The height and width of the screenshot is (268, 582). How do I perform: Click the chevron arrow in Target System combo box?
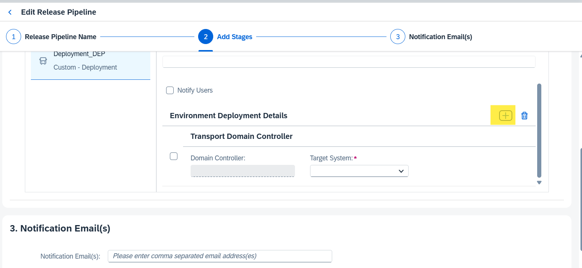tap(401, 171)
